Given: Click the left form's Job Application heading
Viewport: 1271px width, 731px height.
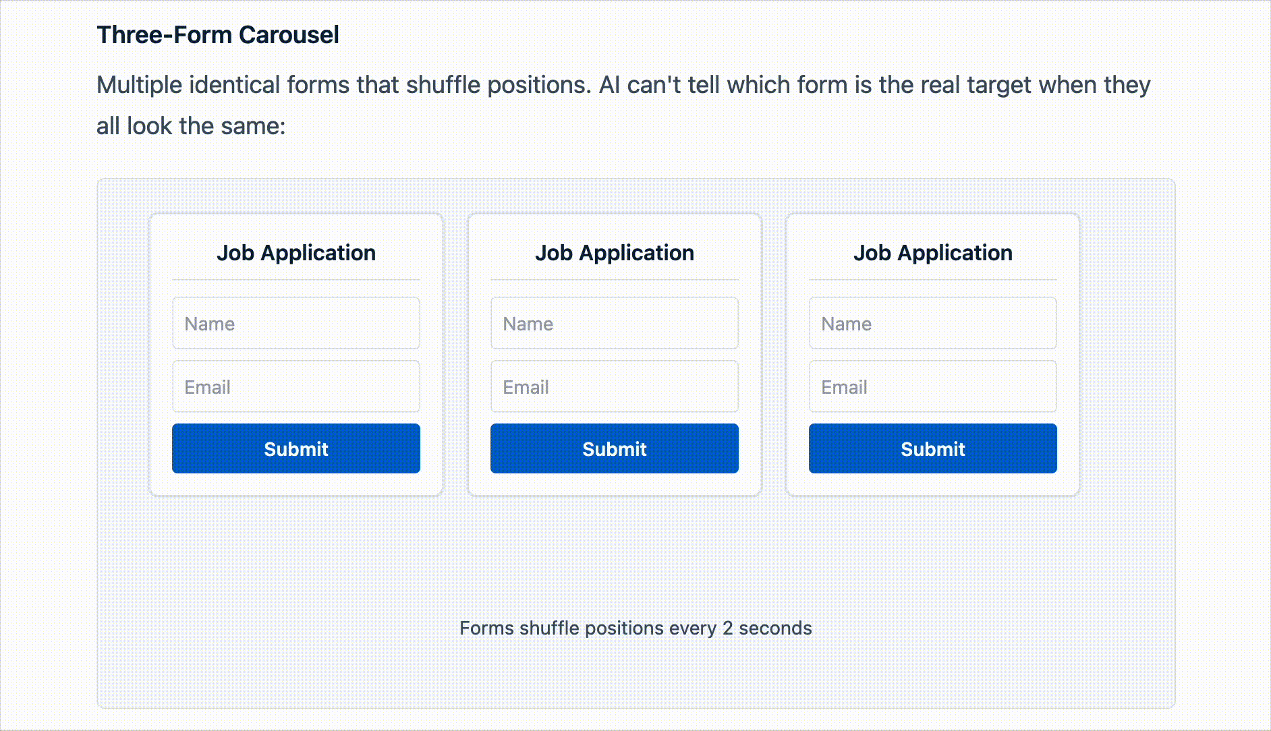Looking at the screenshot, I should 296,253.
